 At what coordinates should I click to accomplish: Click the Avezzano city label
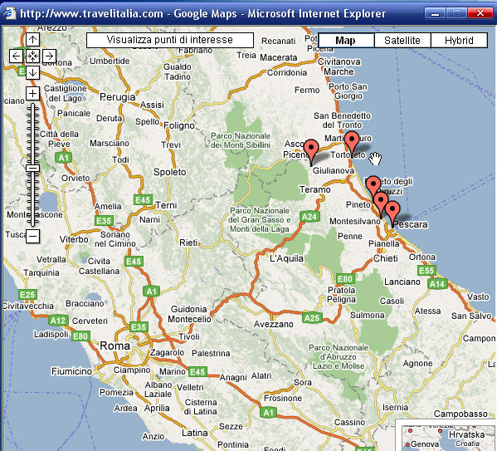274,325
